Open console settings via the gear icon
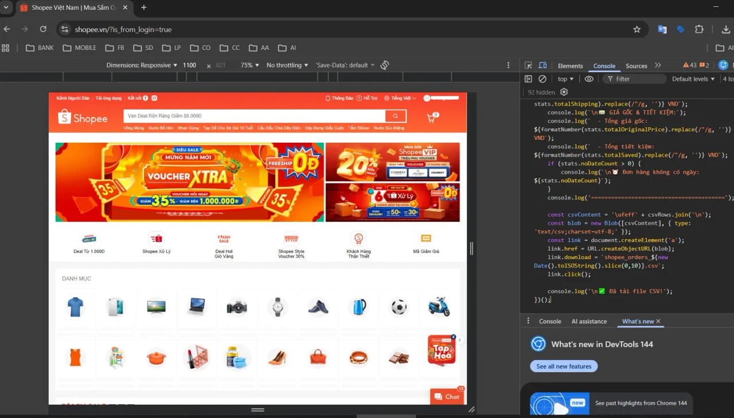Image resolution: width=734 pixels, height=418 pixels. coord(564,92)
